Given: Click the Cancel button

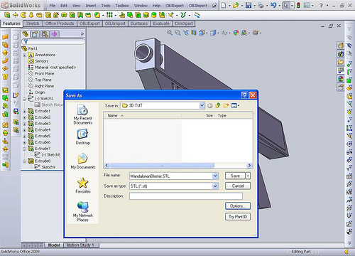Looking at the screenshot, I should pyautogui.click(x=238, y=186).
